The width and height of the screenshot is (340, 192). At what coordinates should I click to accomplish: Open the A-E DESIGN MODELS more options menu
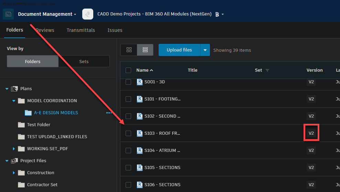click(109, 113)
